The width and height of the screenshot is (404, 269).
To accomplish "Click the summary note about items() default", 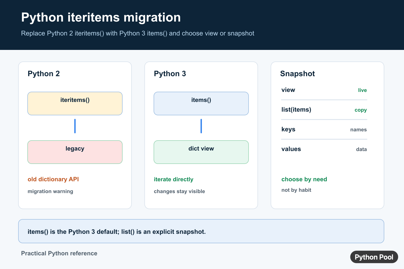I will point(201,231).
